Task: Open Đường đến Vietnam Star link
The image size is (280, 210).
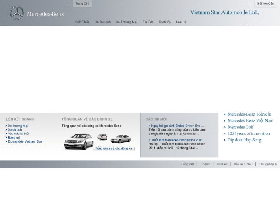Action: tap(25, 141)
